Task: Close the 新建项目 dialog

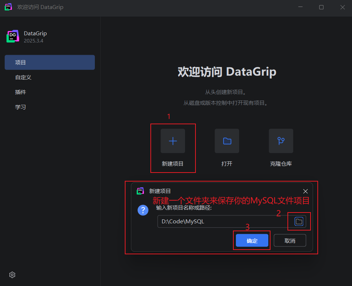Action: point(305,191)
